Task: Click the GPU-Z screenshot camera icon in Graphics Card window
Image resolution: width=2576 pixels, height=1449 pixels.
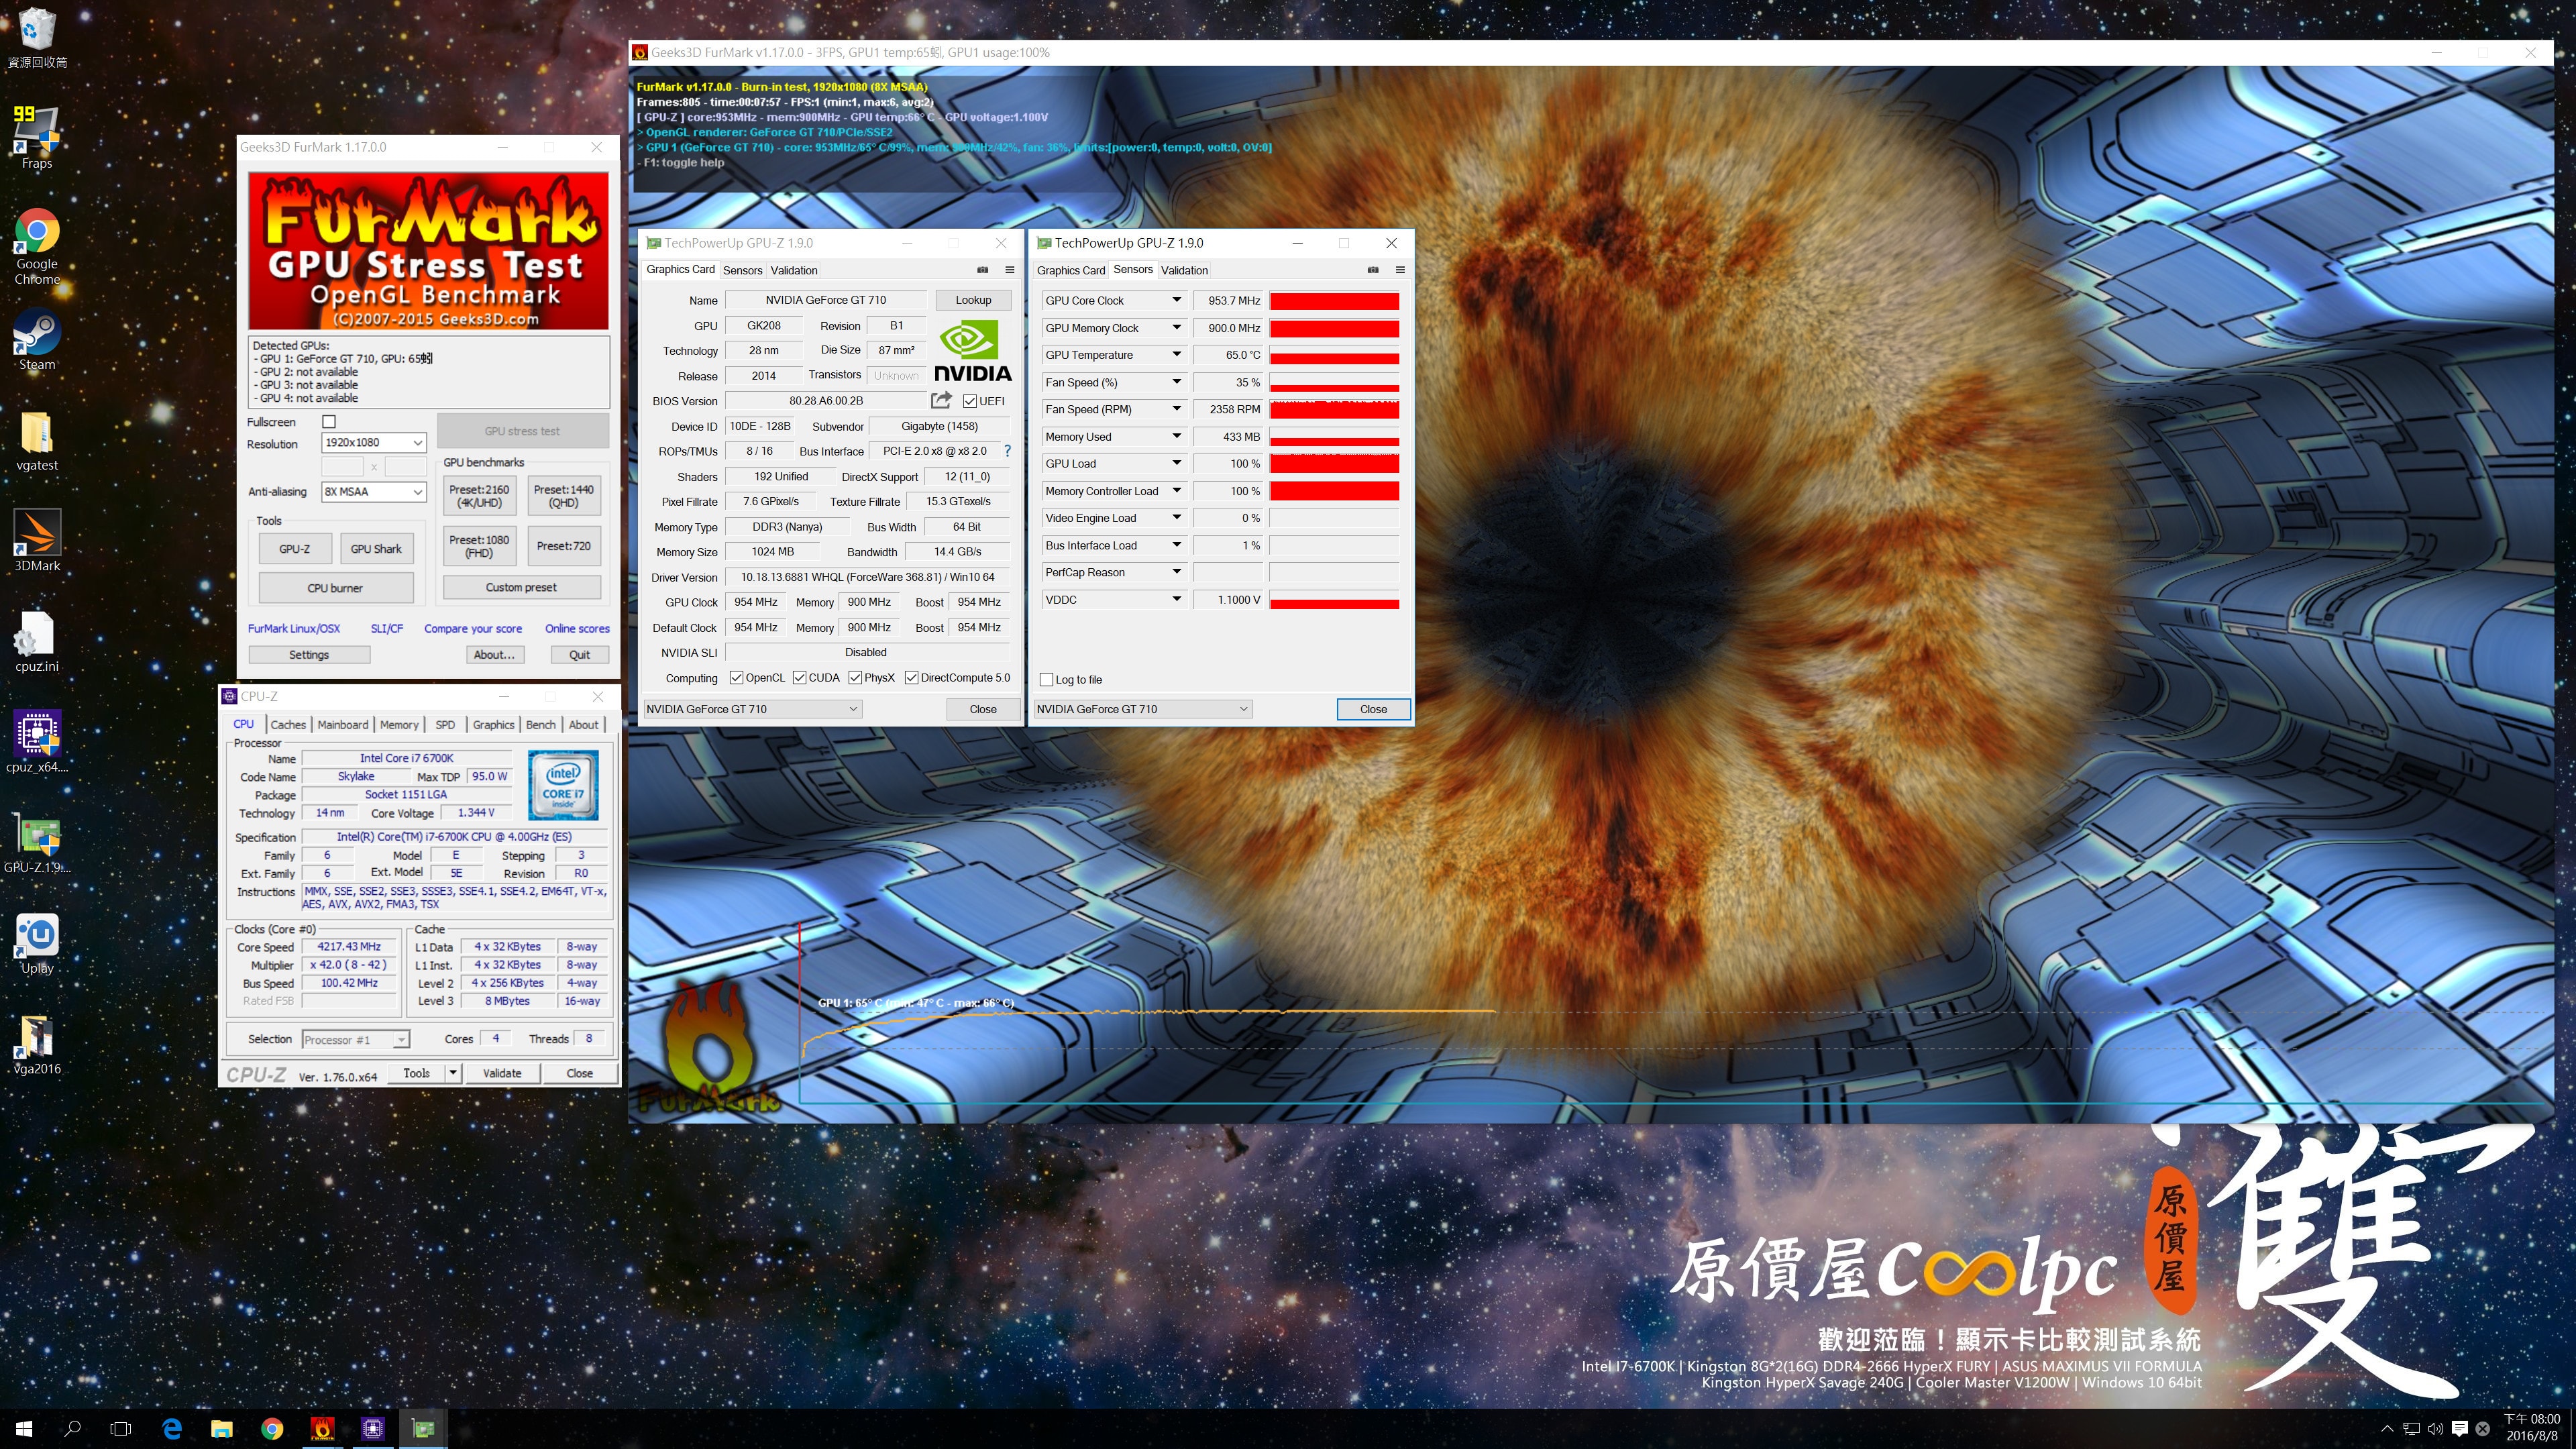Action: [x=982, y=270]
